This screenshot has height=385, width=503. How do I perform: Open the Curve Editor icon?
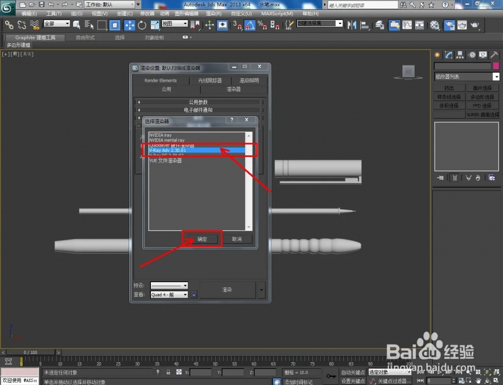(407, 25)
